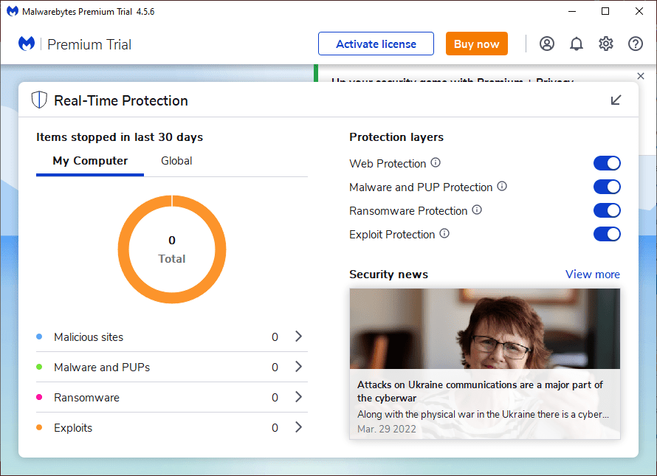Expand the Malicious sites details chevron
657x476 pixels.
298,337
